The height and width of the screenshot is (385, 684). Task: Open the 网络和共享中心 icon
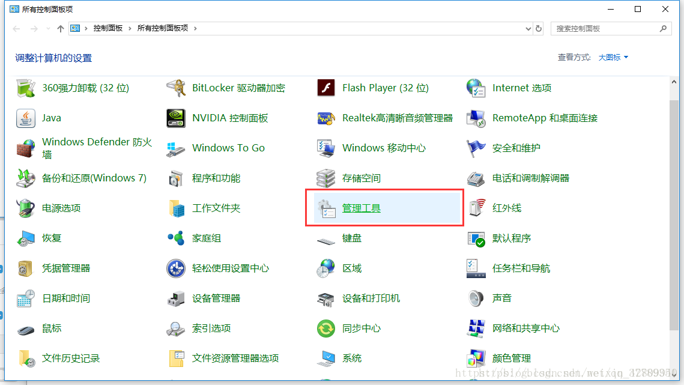tap(476, 329)
